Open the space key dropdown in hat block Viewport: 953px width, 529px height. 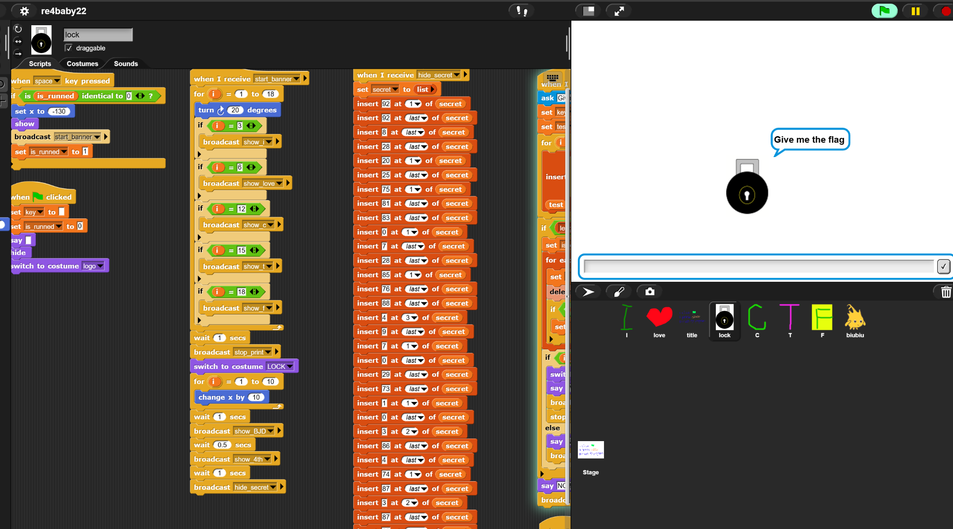coord(47,81)
